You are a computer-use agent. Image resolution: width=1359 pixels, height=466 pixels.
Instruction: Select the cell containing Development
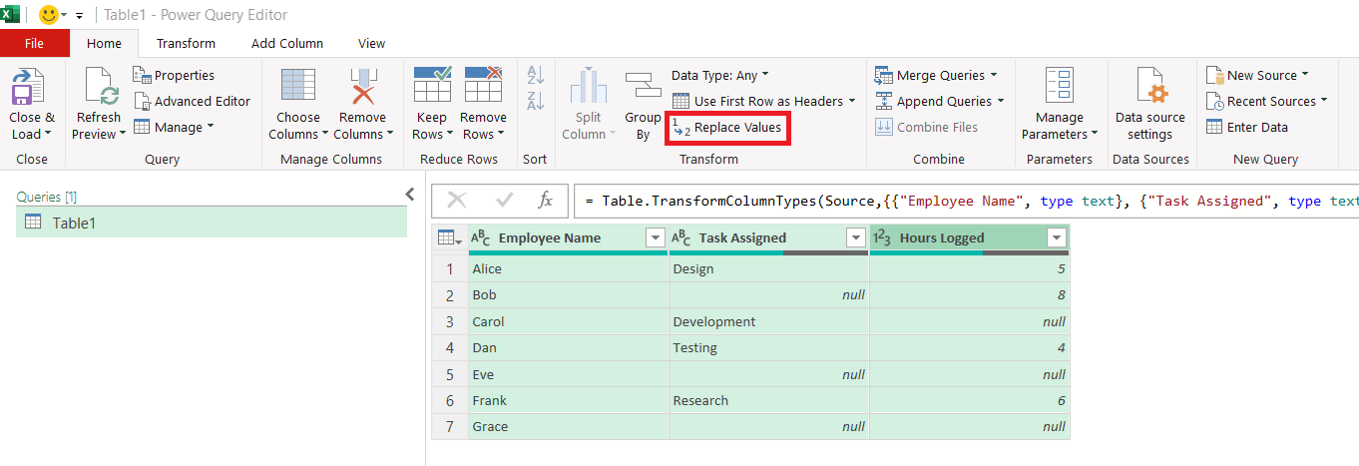(x=768, y=321)
